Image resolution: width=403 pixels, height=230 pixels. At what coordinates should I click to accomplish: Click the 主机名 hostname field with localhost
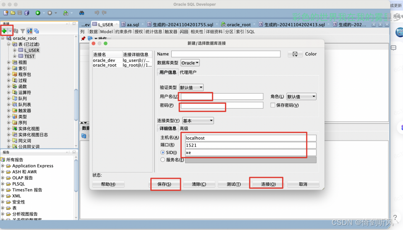tap(251, 138)
